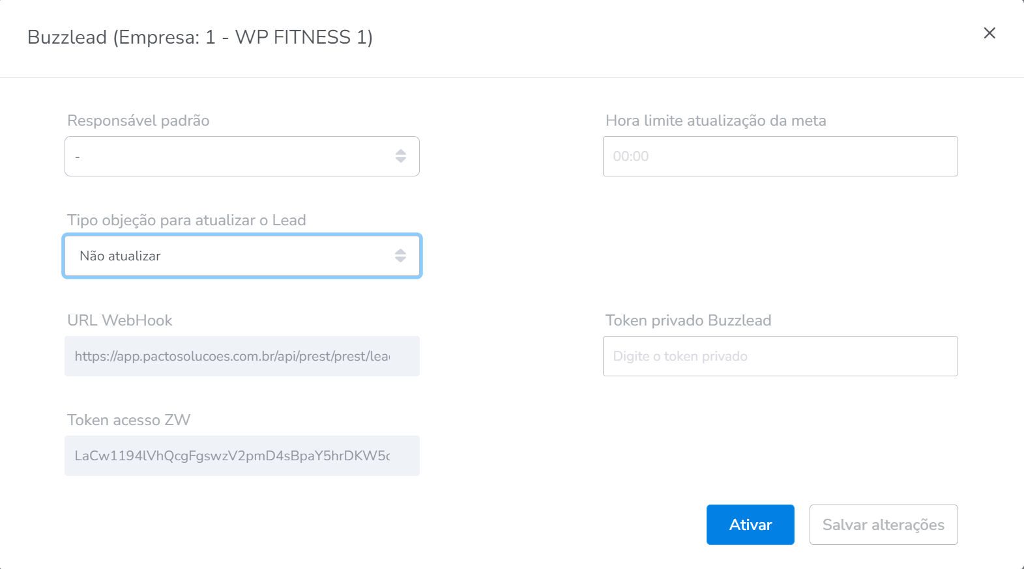Viewport: 1024px width, 569px height.
Task: Click the 'Token acesso ZW' label
Action: (129, 420)
